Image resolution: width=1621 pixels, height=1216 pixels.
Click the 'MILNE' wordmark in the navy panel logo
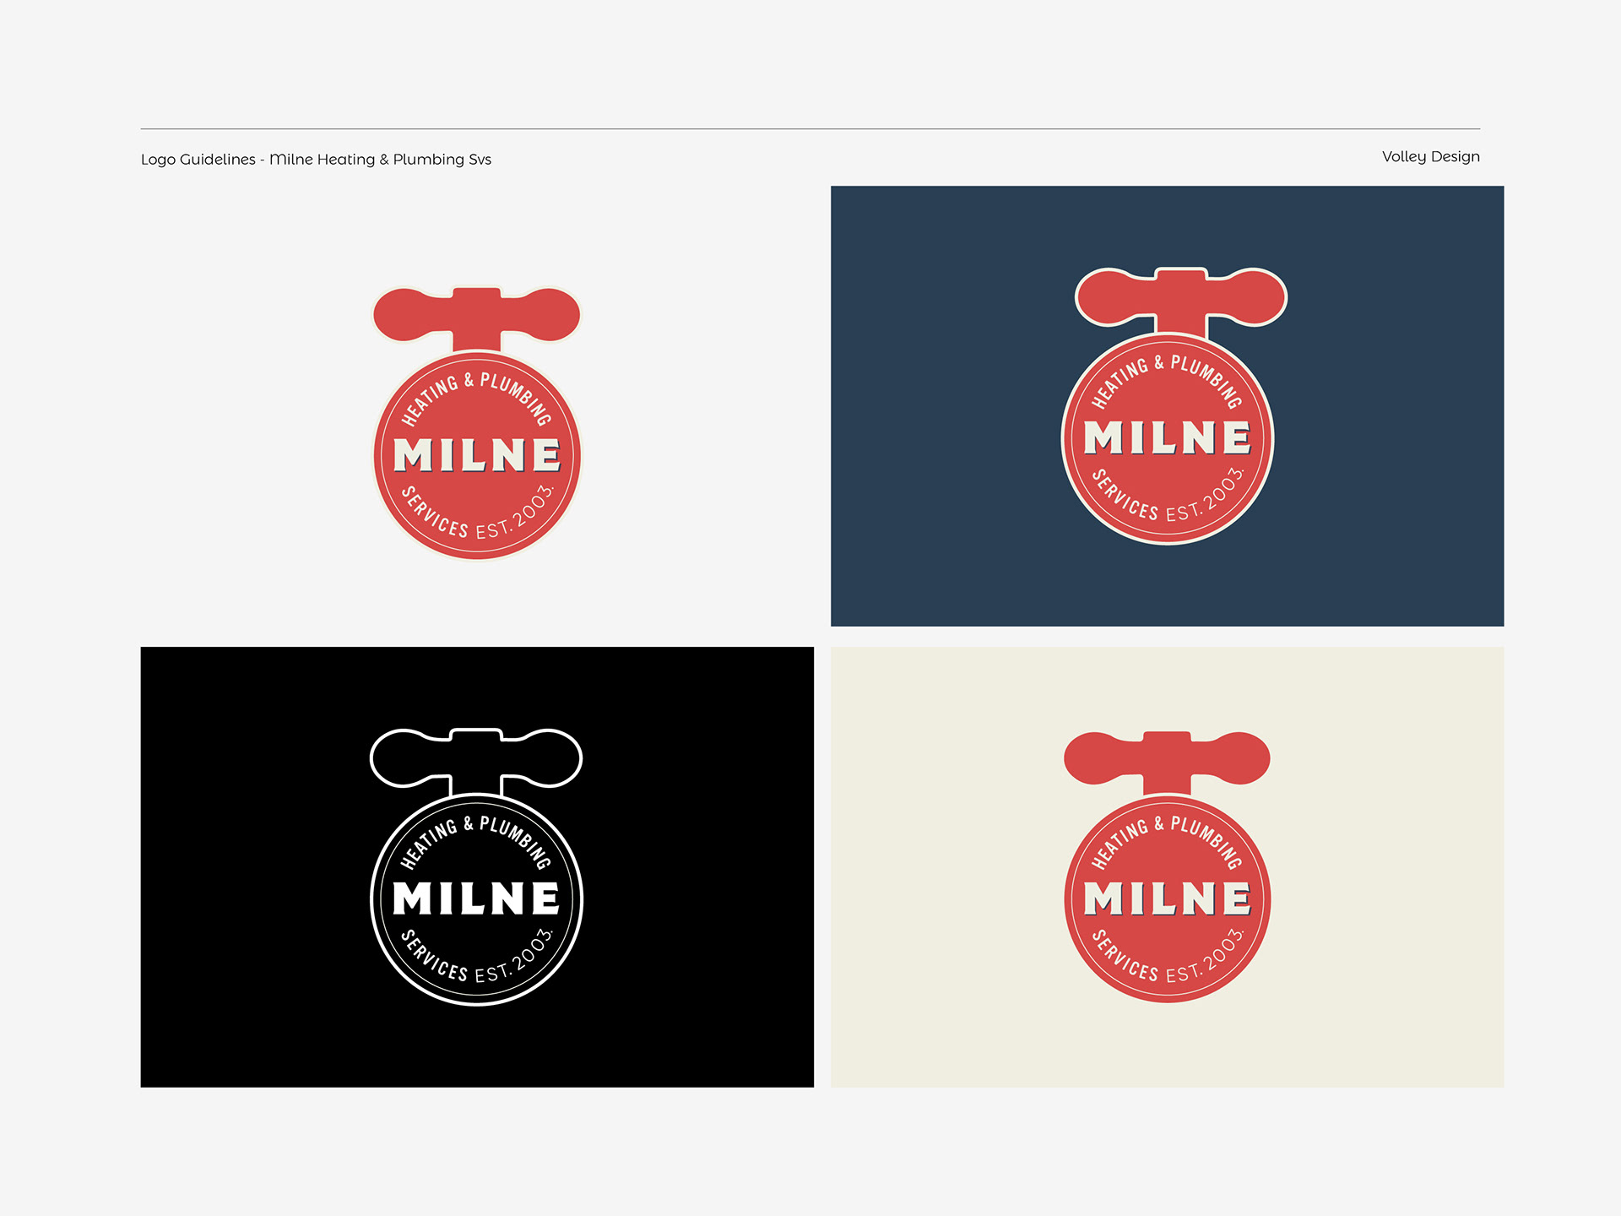pos(1168,438)
